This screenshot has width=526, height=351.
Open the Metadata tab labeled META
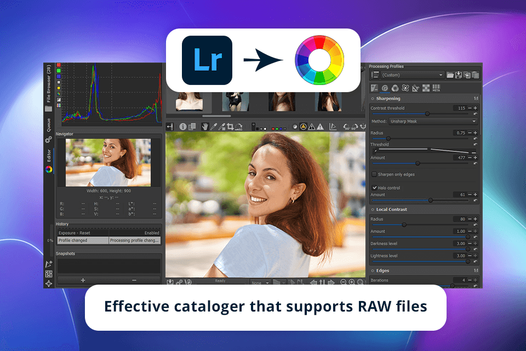click(436, 88)
